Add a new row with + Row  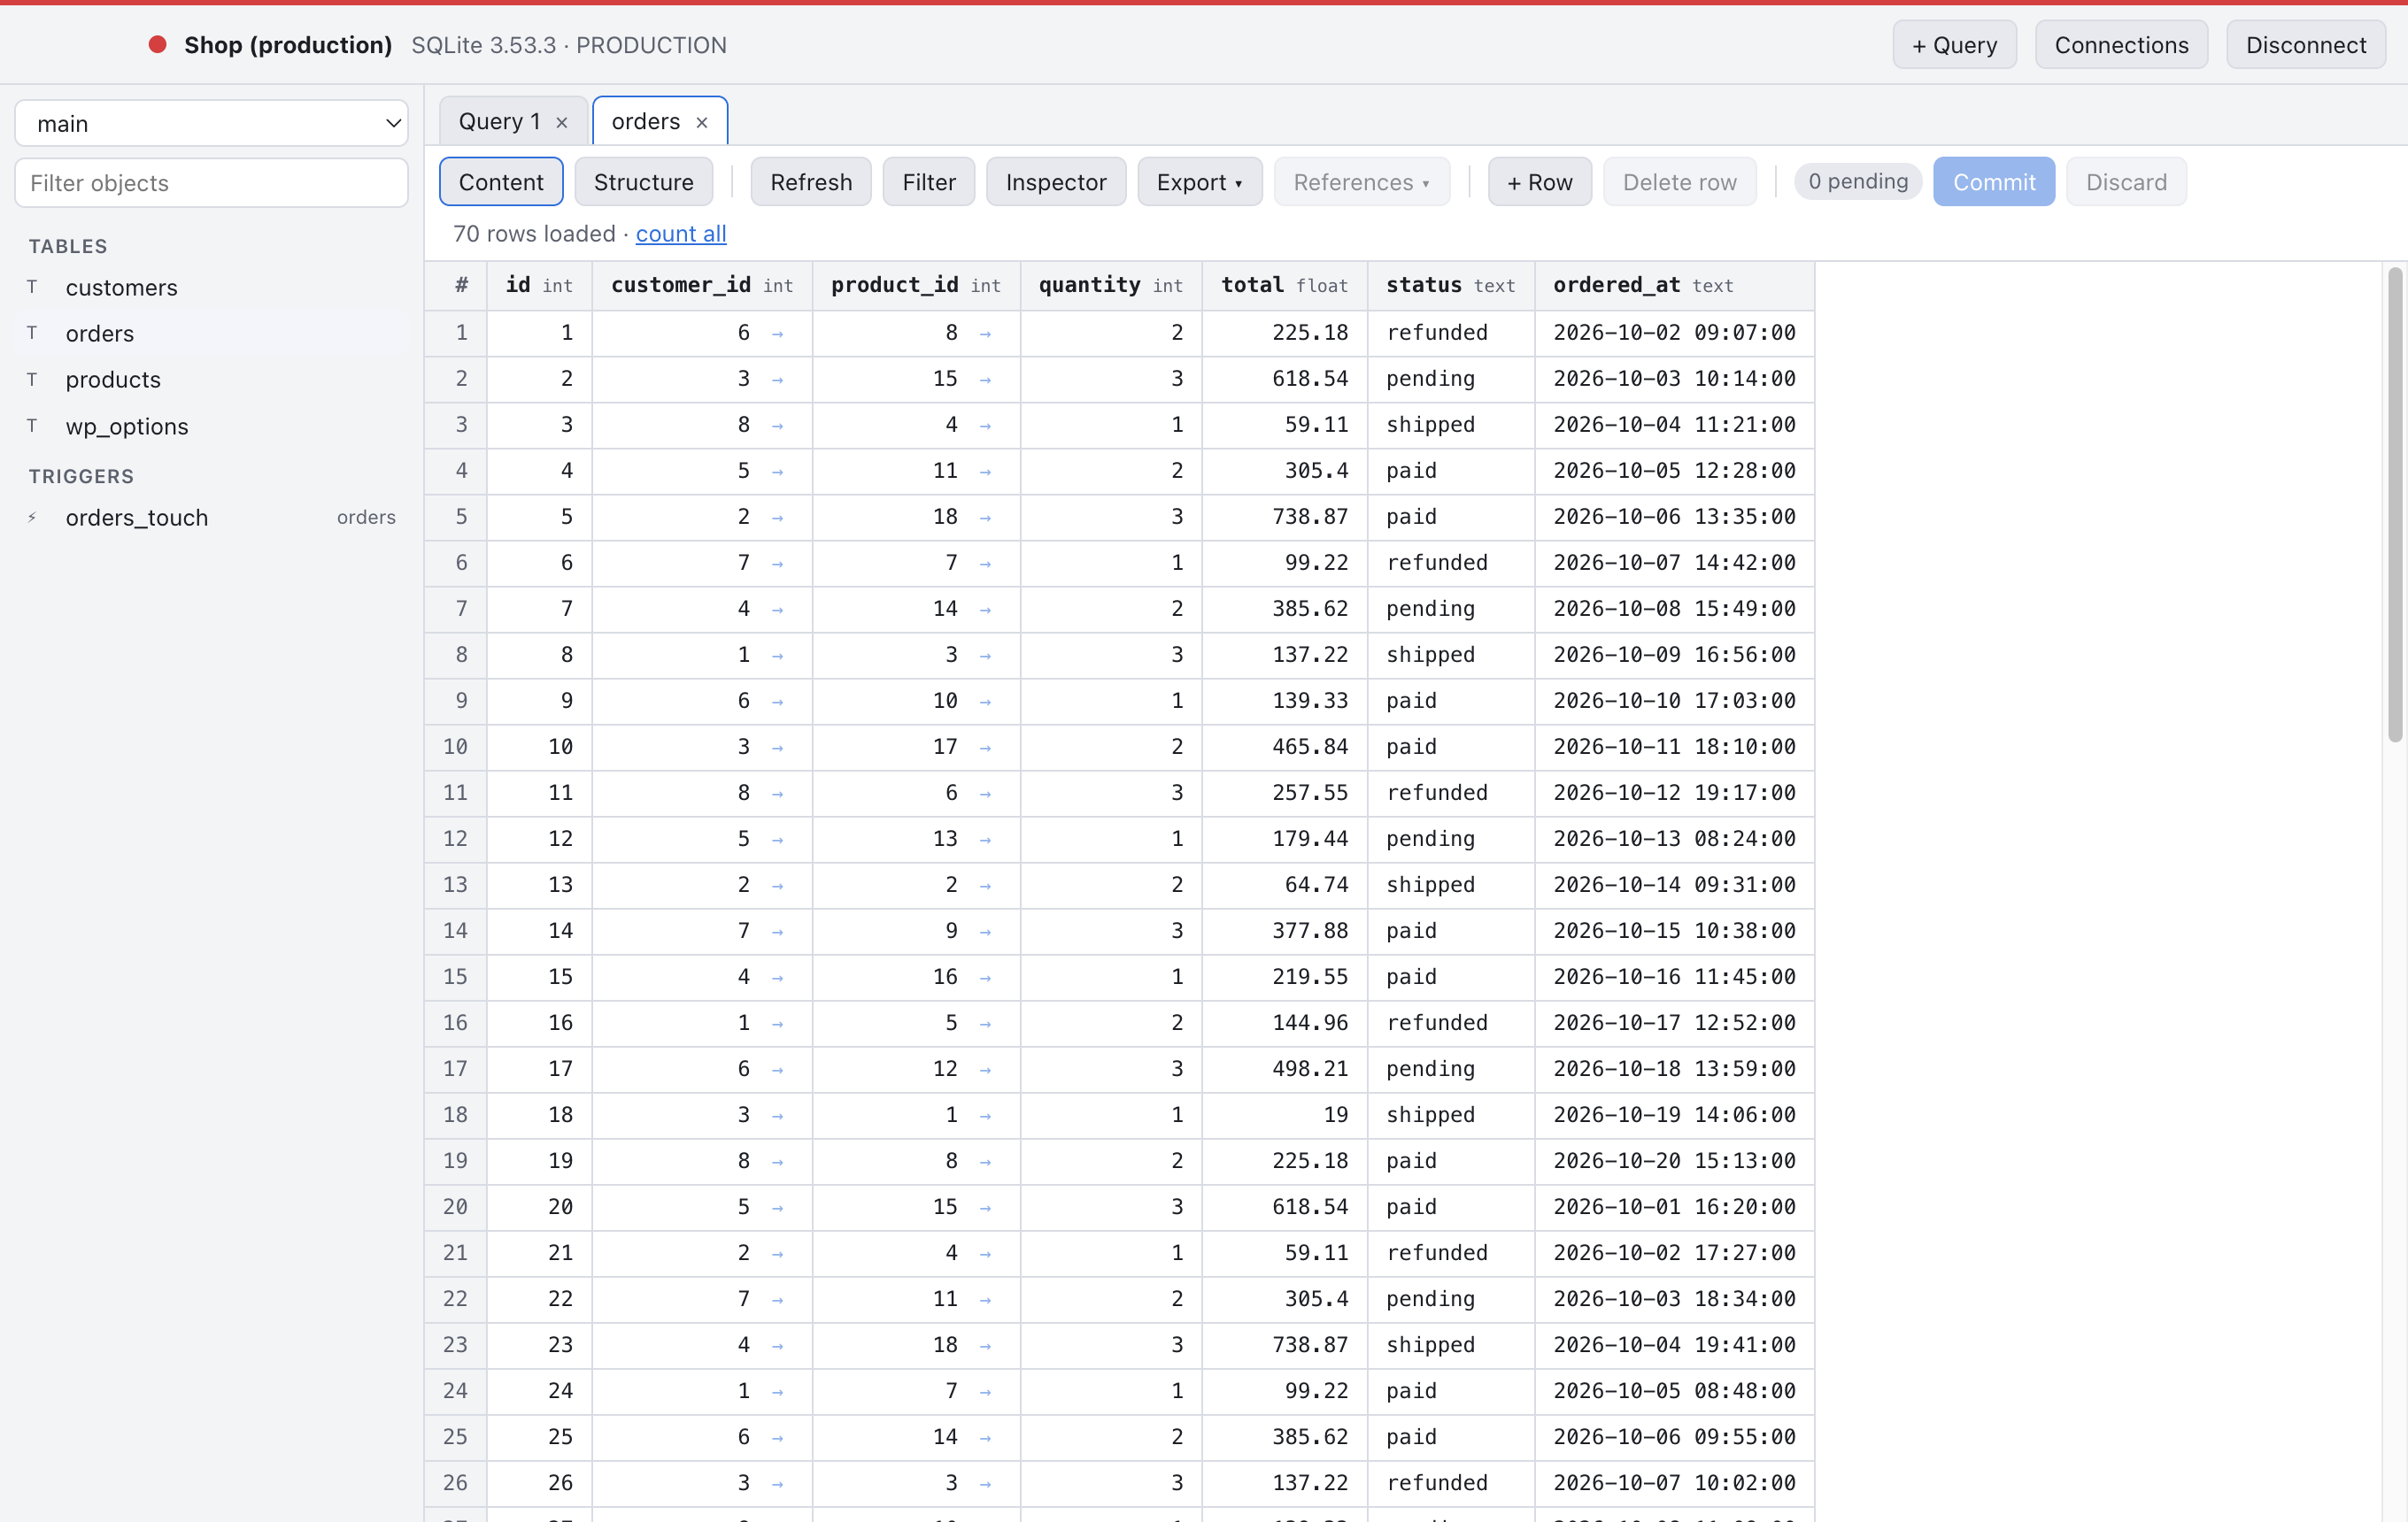pos(1540,182)
